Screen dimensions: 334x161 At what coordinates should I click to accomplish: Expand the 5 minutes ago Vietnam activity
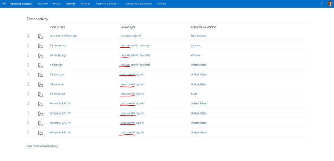point(28,46)
